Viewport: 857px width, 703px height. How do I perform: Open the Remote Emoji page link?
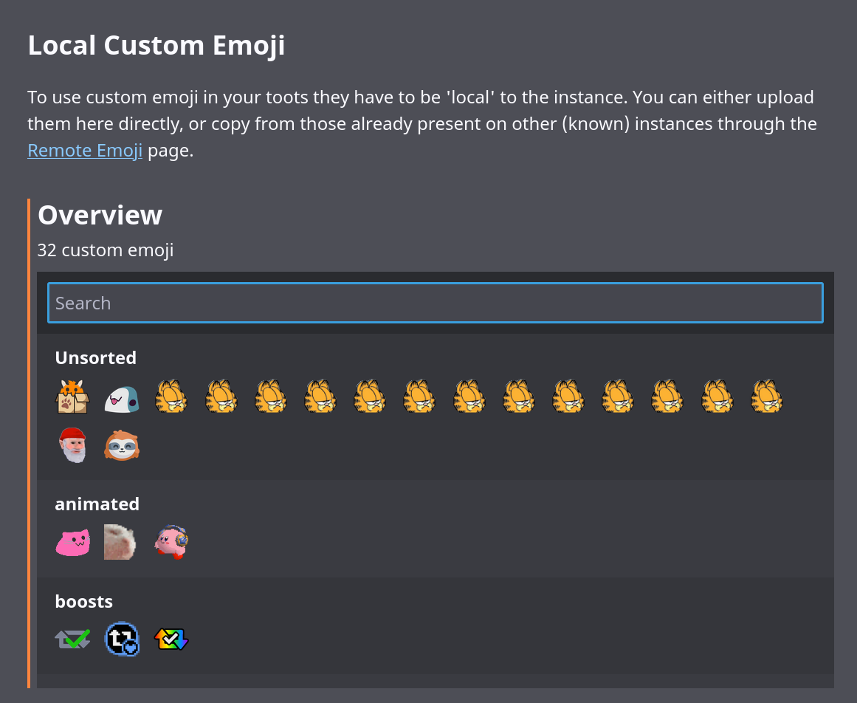pos(84,150)
